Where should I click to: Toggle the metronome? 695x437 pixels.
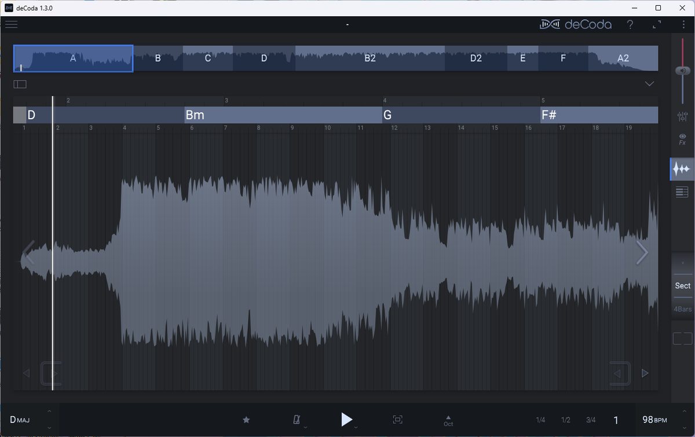[297, 420]
